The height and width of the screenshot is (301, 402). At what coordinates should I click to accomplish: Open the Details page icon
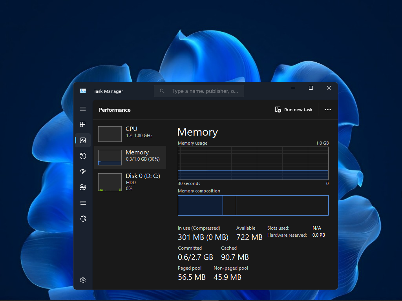coord(83,203)
